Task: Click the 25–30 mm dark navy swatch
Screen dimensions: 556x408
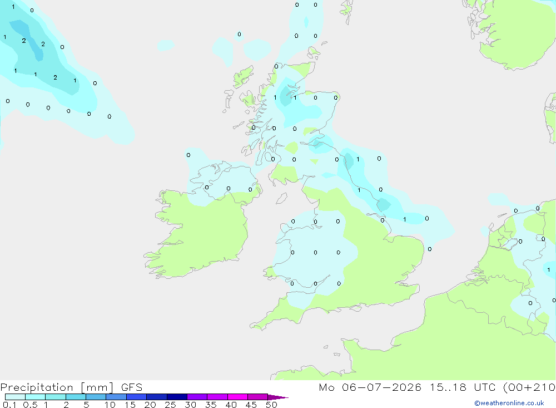Action: (x=177, y=397)
